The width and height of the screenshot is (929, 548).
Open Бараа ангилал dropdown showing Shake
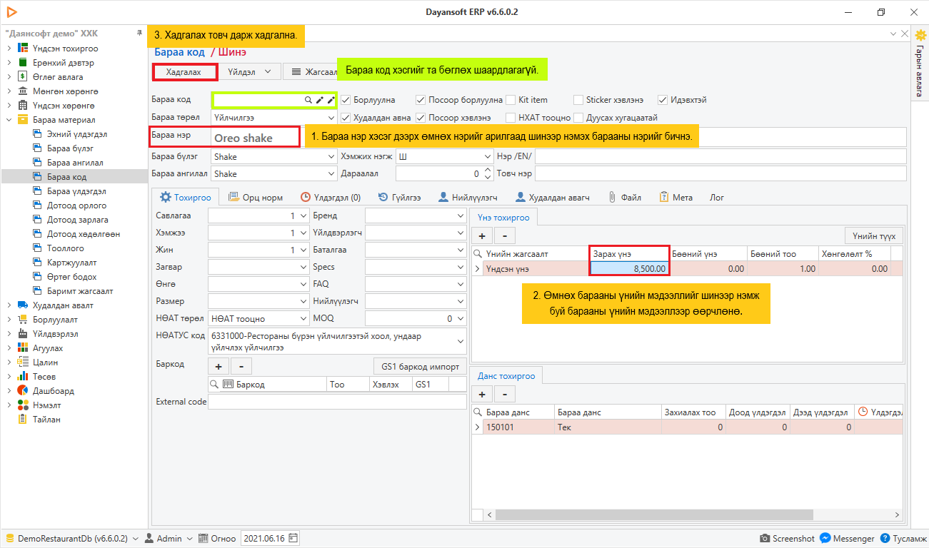pyautogui.click(x=331, y=173)
